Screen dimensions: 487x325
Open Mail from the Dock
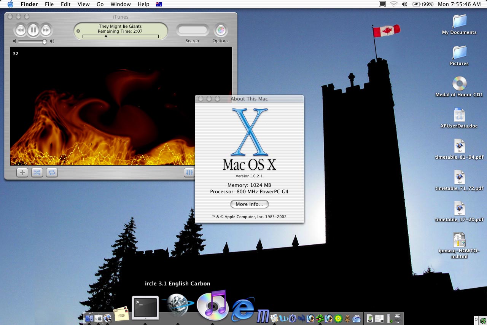click(121, 314)
